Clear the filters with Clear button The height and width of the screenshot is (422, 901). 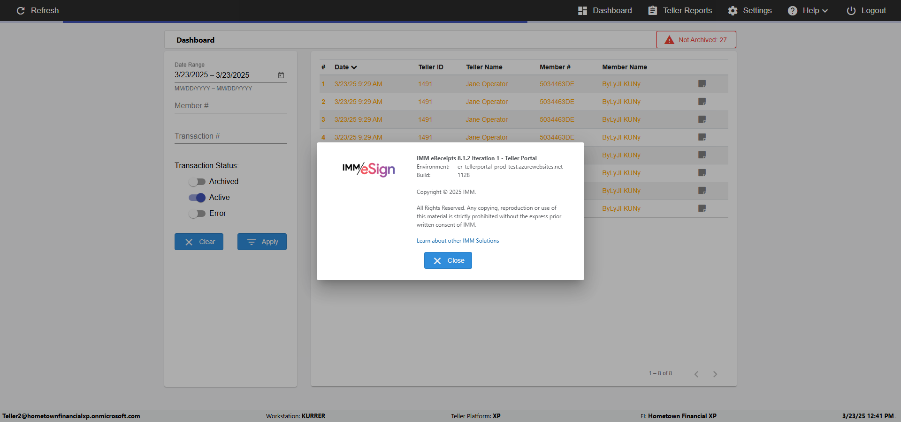tap(199, 242)
